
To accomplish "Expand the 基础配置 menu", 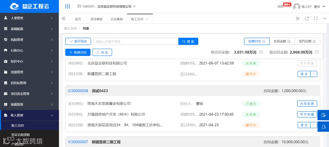I will coord(51,29).
